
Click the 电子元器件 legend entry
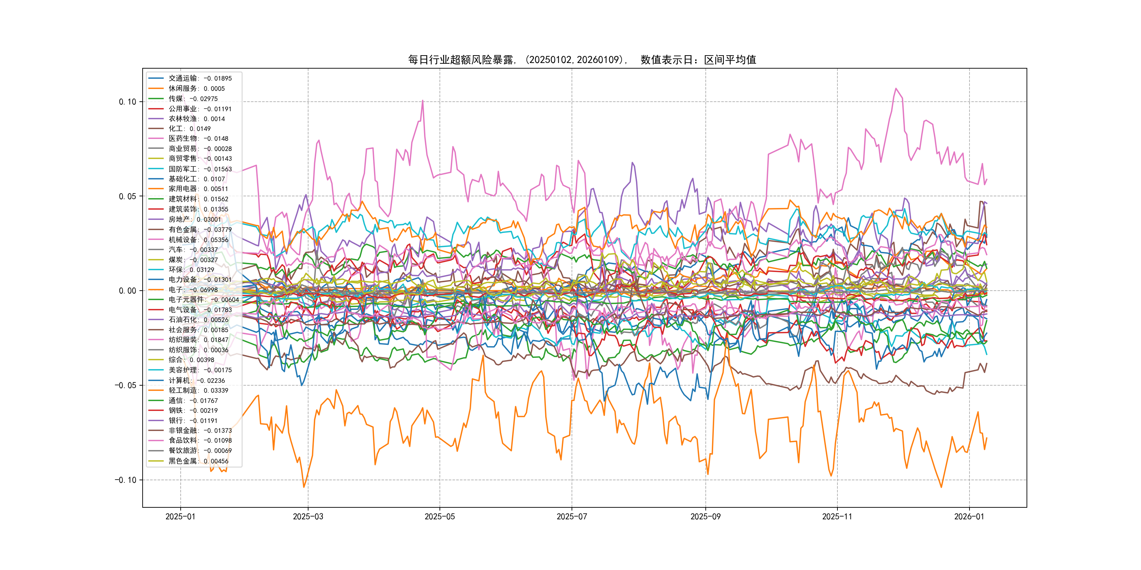[x=203, y=300]
